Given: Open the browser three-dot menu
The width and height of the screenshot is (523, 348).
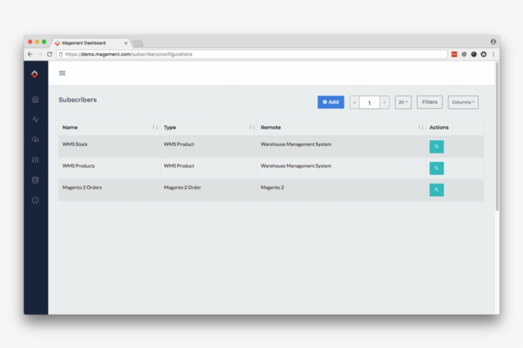Looking at the screenshot, I should tap(493, 54).
